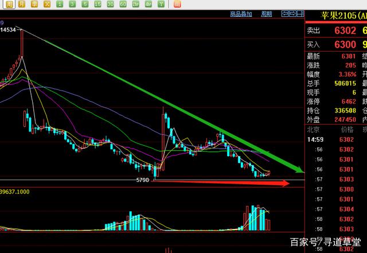Click the 1-minute period icon

59,4
